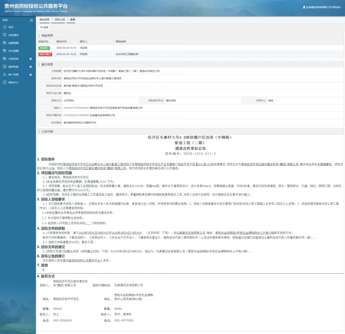Viewport: 345px width, 334px height.
Task: Click the 返回 back button
Action: click(44, 27)
